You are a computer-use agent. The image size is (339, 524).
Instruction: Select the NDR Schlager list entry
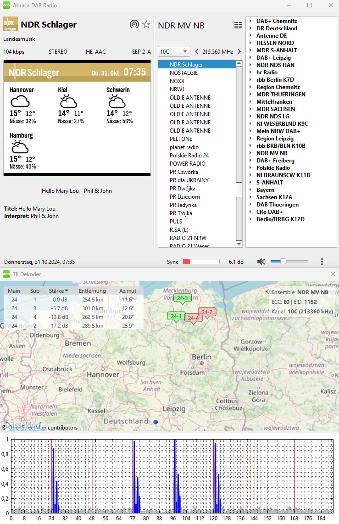197,65
